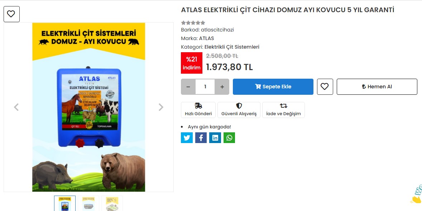The height and width of the screenshot is (211, 422).
Task: Click the Hızlı Gönderi truck badge
Action: tap(198, 110)
